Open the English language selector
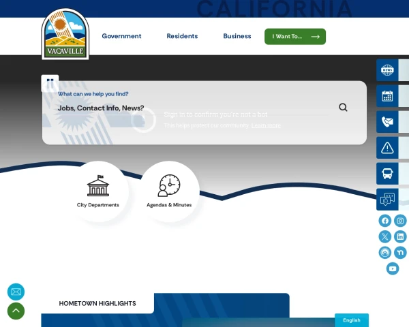The height and width of the screenshot is (327, 409). coord(352,320)
